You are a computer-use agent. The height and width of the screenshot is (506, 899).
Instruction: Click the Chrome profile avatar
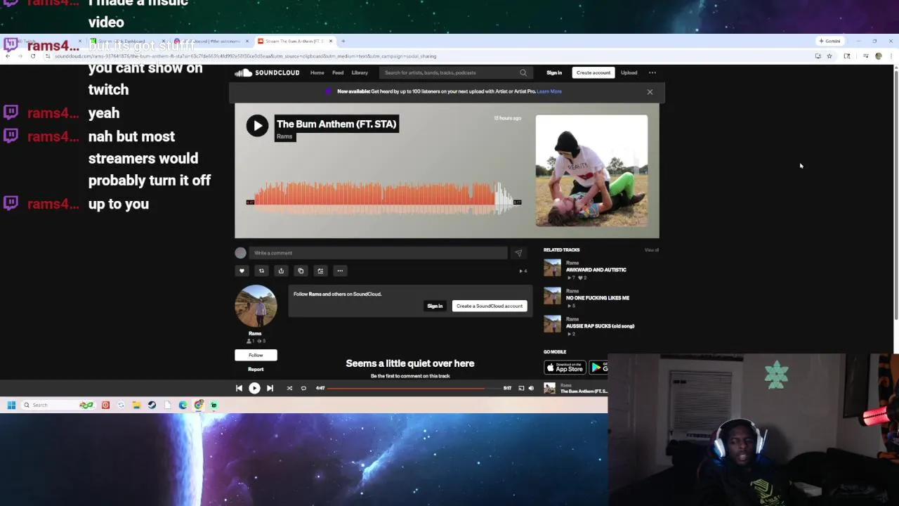(x=878, y=56)
